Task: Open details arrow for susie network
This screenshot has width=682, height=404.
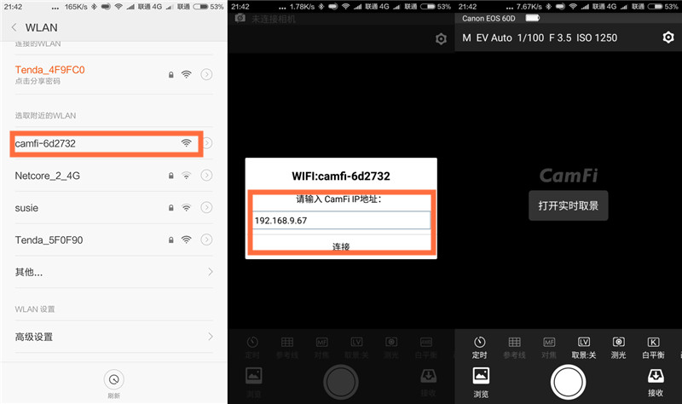Action: [206, 207]
